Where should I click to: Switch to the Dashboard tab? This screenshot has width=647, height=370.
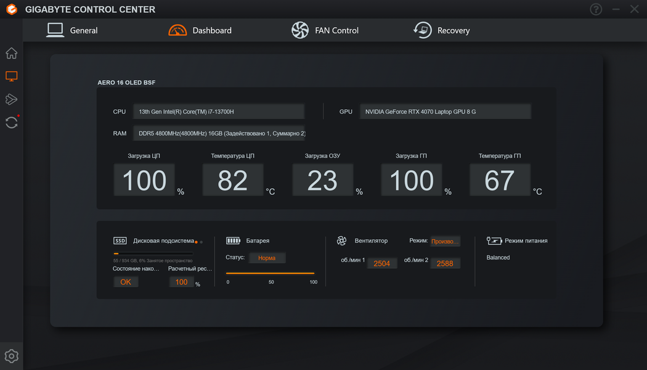pos(200,30)
